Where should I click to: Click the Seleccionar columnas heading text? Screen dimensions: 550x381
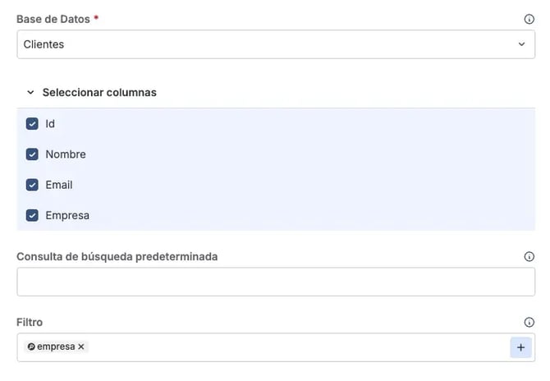point(99,93)
